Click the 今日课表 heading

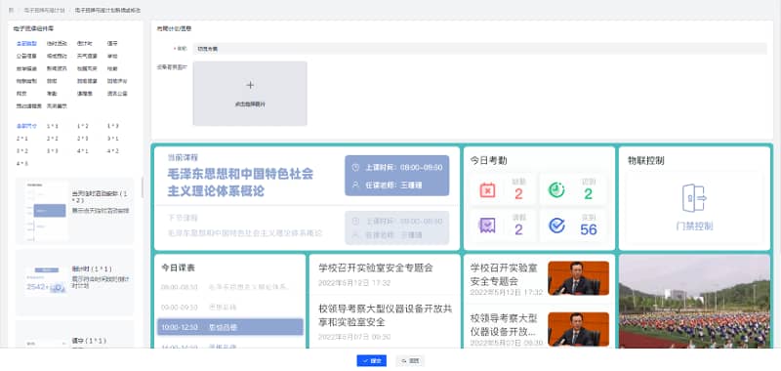[178, 268]
